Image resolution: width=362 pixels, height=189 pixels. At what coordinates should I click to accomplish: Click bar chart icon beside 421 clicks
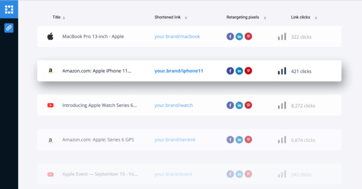tap(282, 71)
